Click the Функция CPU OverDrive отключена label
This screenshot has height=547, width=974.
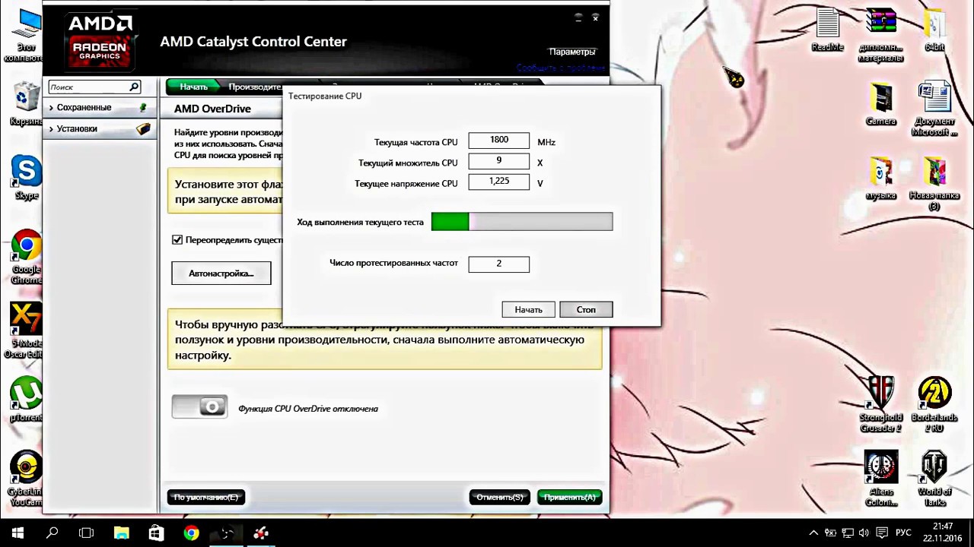[x=308, y=409]
